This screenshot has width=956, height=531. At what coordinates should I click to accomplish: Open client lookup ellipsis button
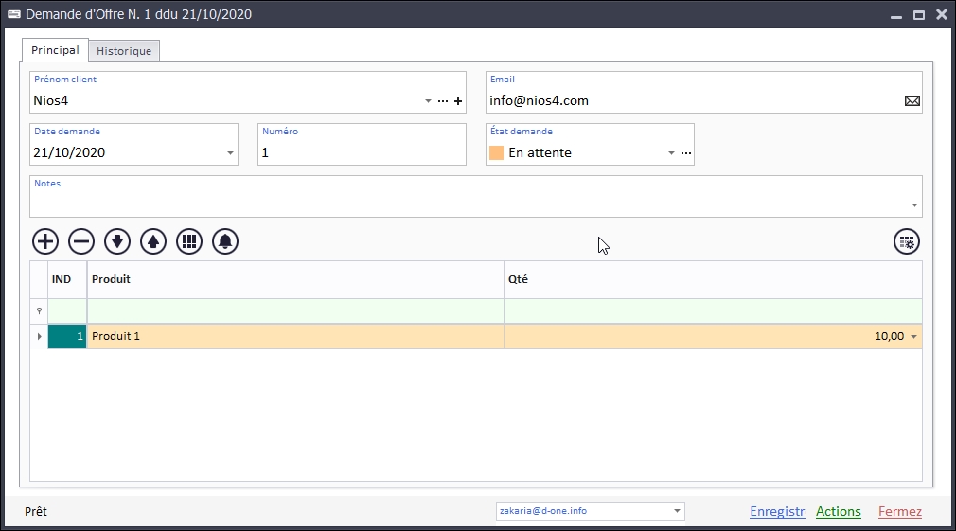443,101
